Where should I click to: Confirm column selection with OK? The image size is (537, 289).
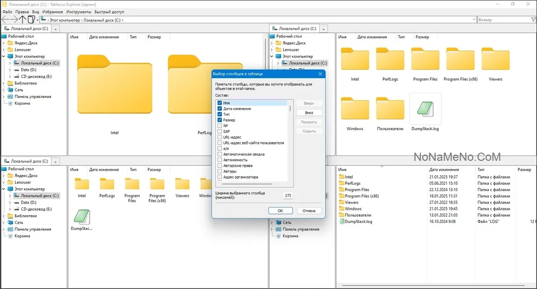(x=280, y=211)
